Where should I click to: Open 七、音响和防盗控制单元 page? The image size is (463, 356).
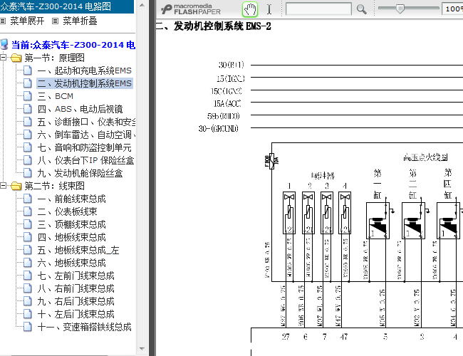pos(85,147)
